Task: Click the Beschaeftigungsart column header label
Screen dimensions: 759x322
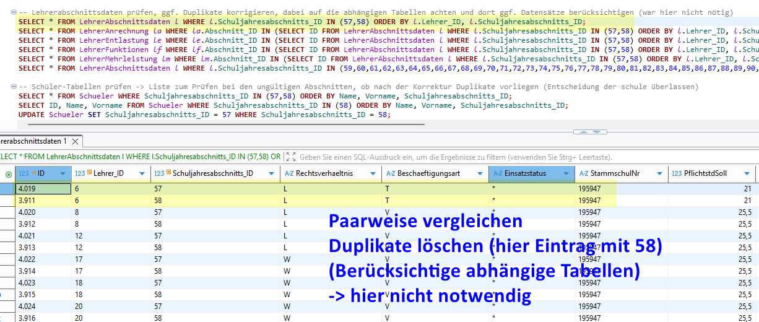Action: (428, 174)
